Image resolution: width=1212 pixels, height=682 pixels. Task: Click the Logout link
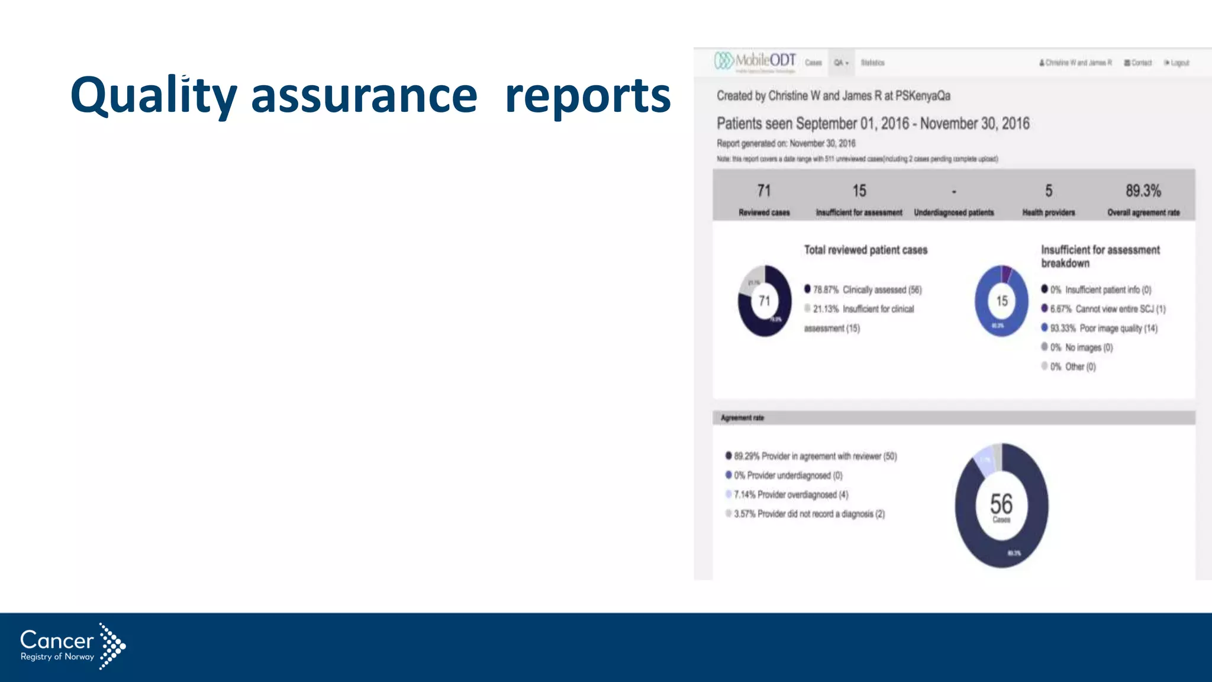pyautogui.click(x=1176, y=63)
